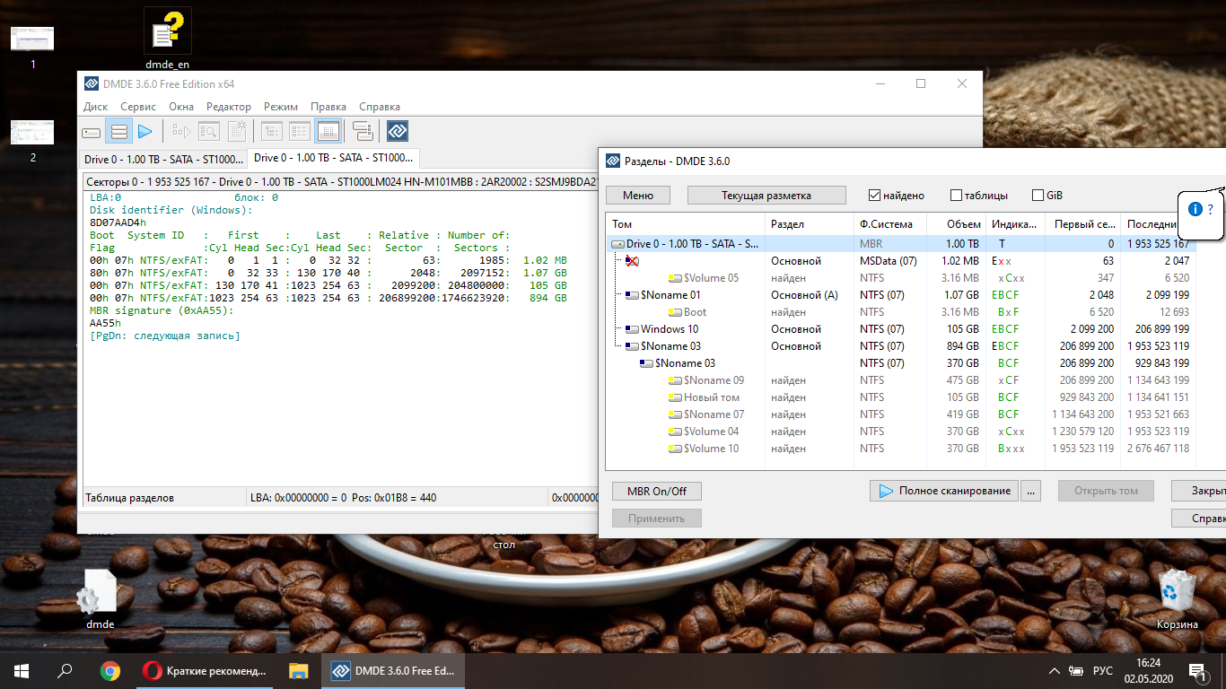
Task: Switch to the first Drive 0 tab
Action: (163, 159)
